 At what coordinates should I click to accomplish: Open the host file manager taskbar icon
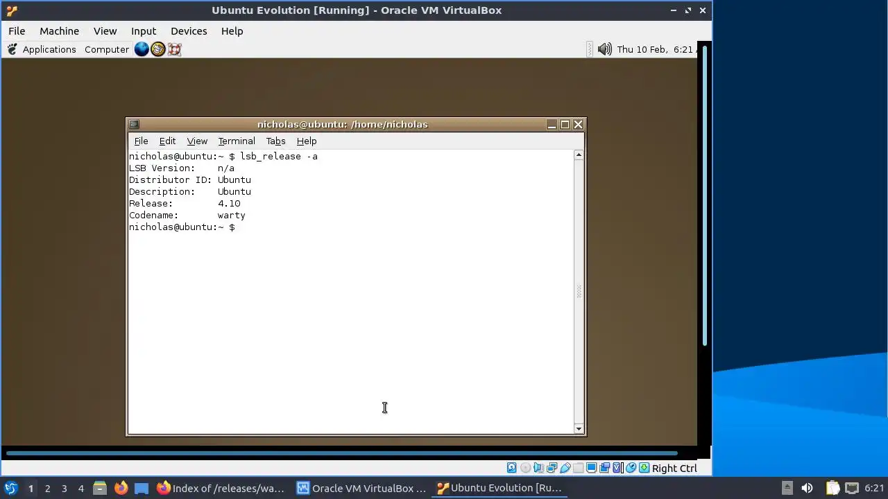coord(100,488)
